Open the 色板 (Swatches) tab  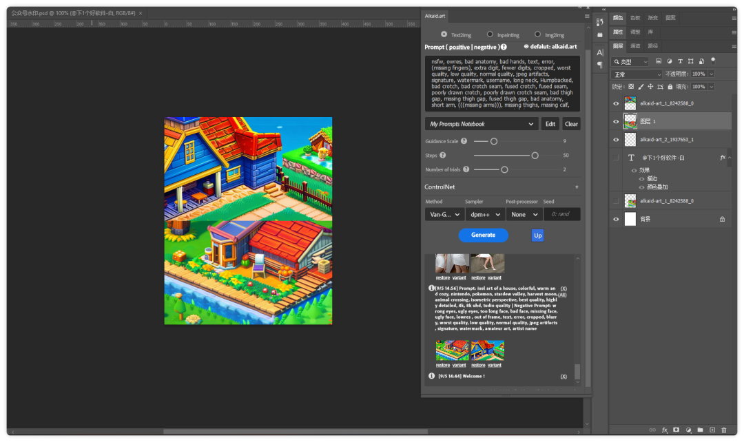[635, 18]
